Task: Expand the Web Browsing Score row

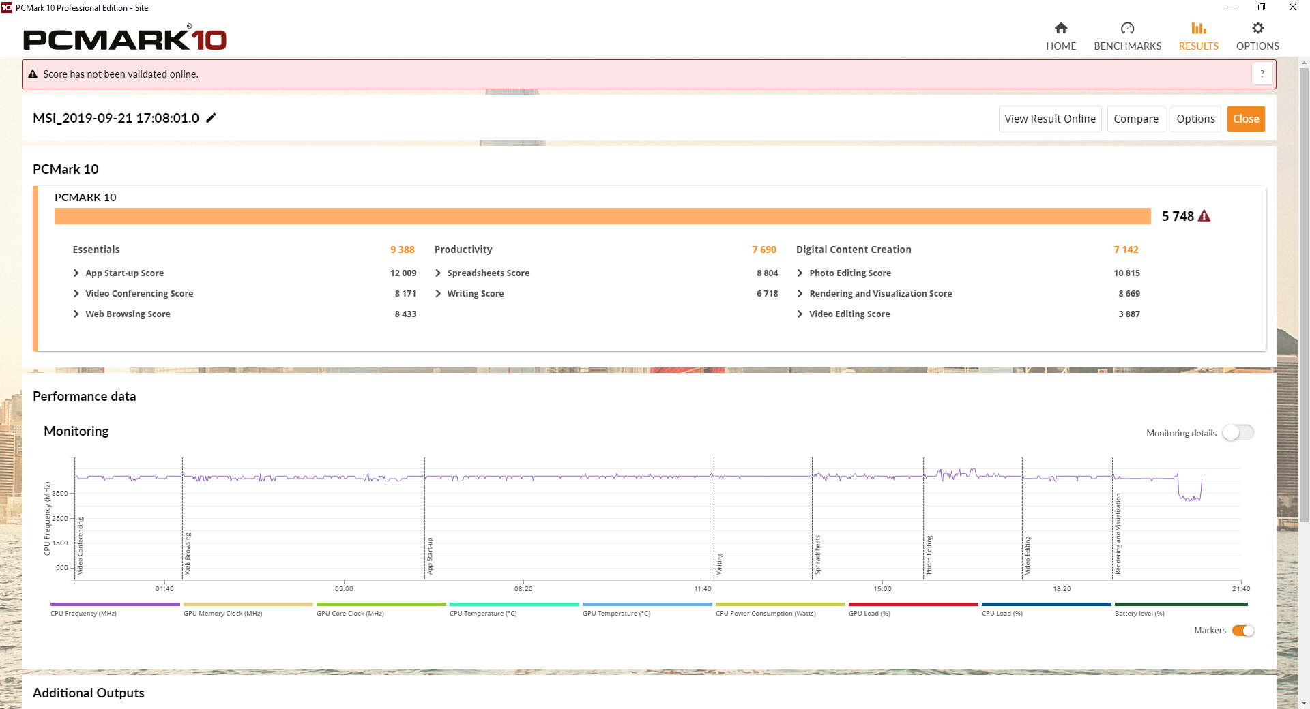Action: pos(76,314)
